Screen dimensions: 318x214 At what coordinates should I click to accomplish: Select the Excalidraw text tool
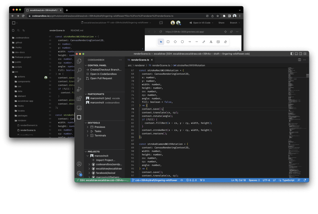211,42
